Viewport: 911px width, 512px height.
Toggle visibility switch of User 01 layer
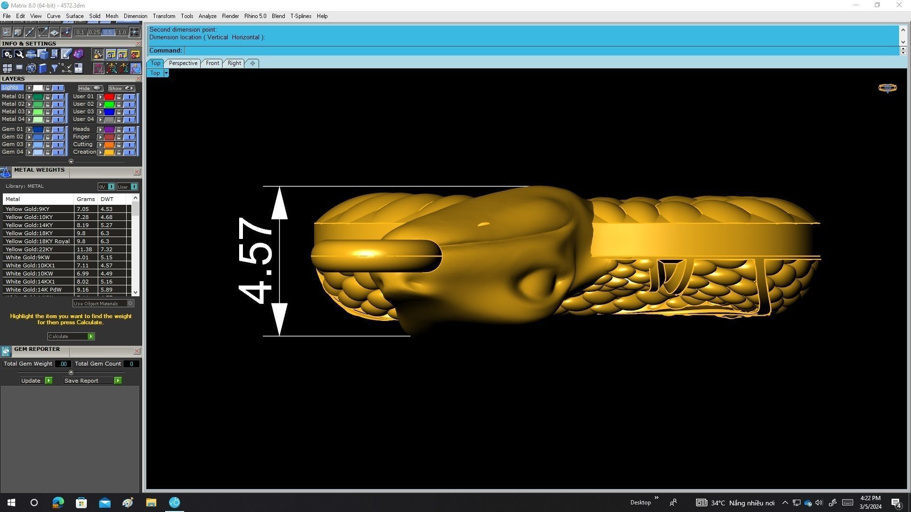tap(129, 97)
